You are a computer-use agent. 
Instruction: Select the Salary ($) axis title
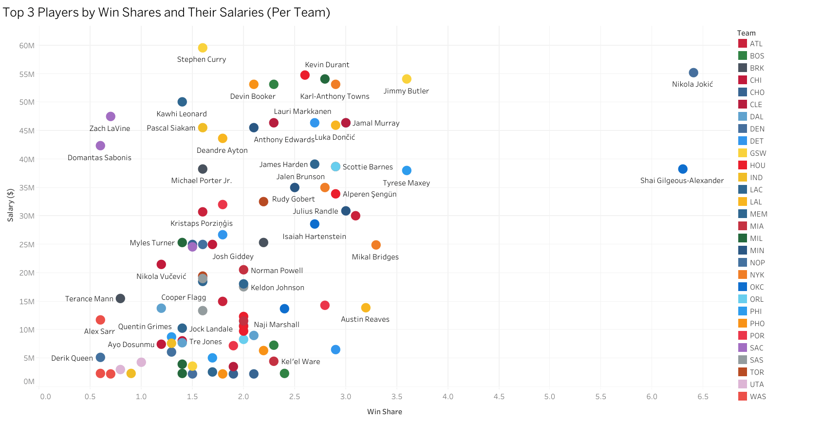point(11,205)
